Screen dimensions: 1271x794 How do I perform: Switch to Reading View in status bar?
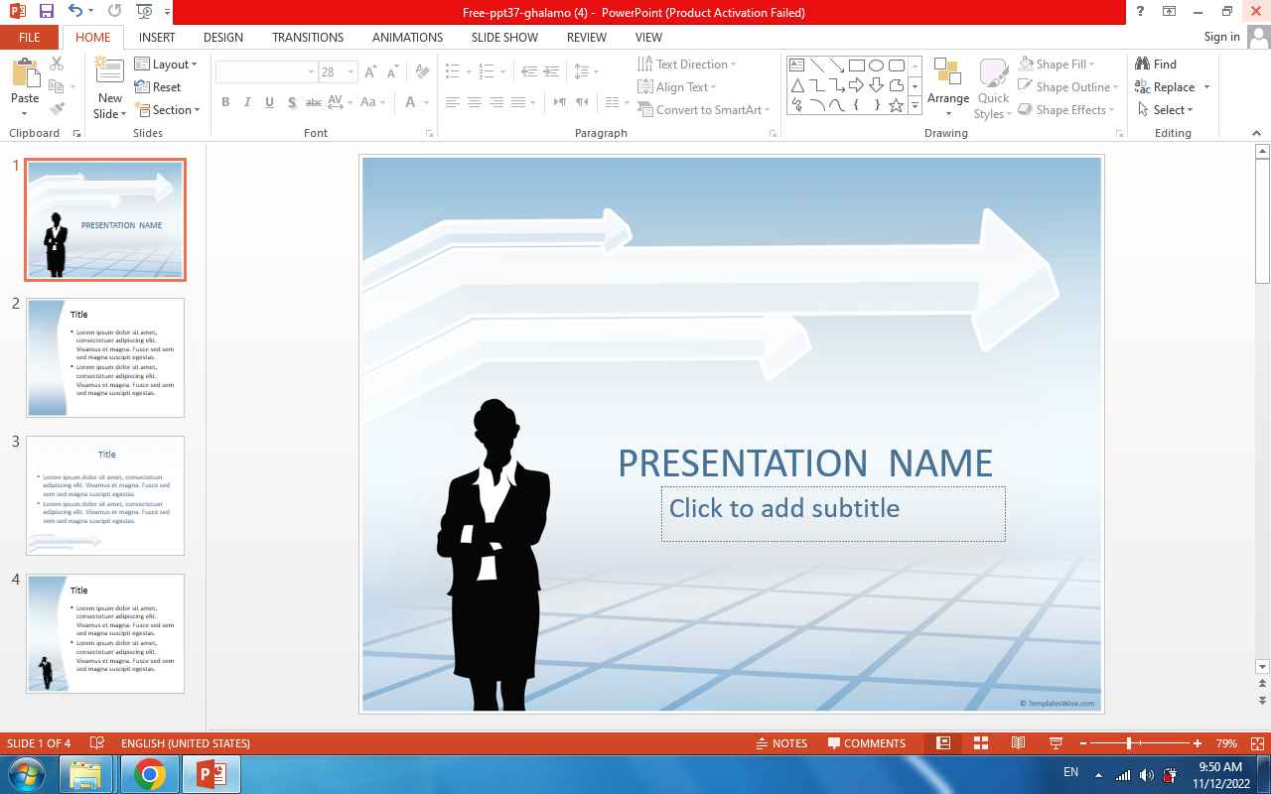[1018, 743]
